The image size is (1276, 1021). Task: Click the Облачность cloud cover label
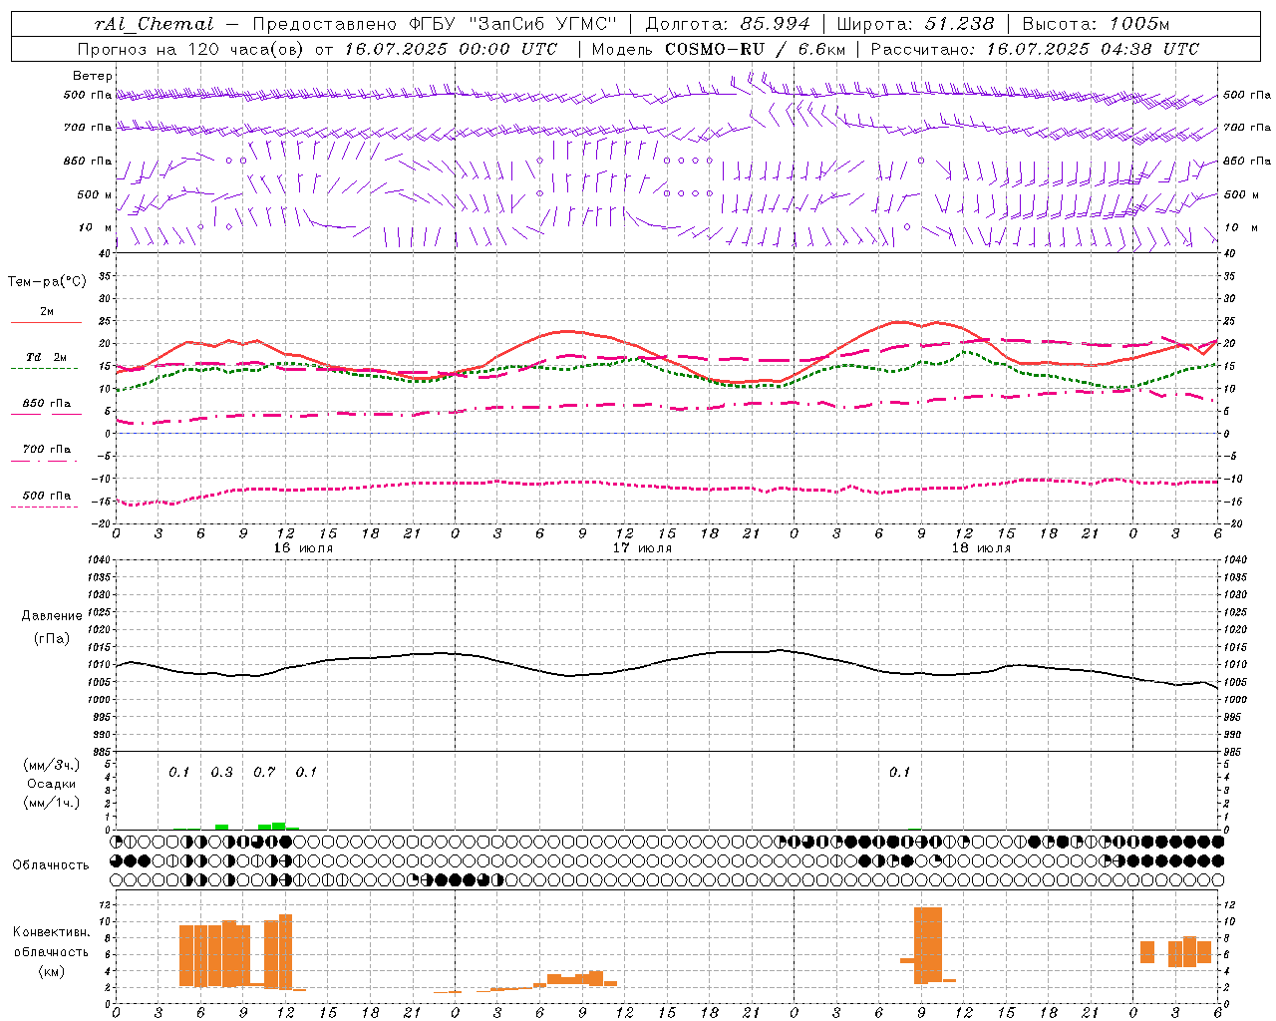tap(51, 865)
